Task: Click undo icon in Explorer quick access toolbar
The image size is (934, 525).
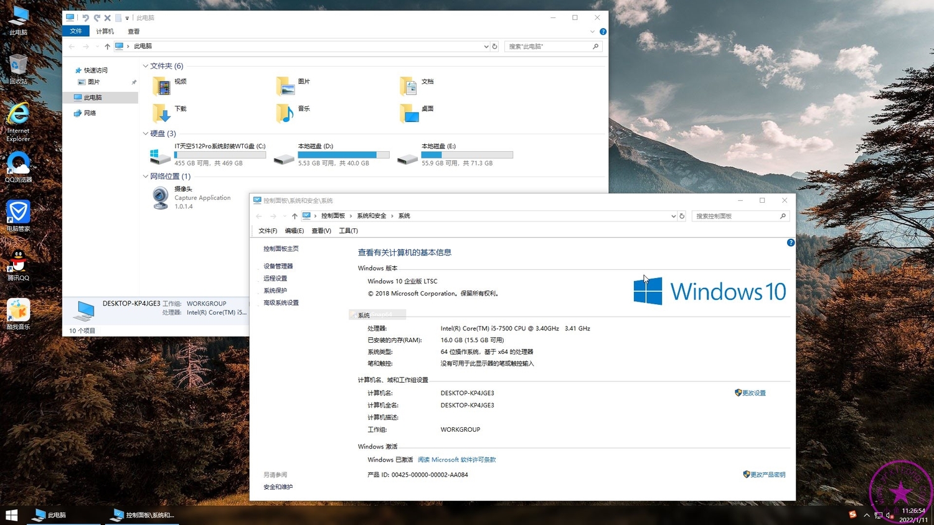Action: [86, 18]
